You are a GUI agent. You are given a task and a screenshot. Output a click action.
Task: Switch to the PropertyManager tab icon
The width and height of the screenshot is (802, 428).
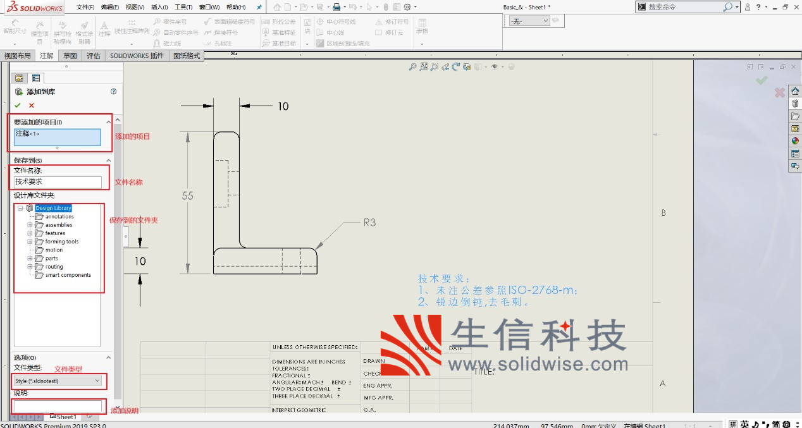click(x=36, y=78)
